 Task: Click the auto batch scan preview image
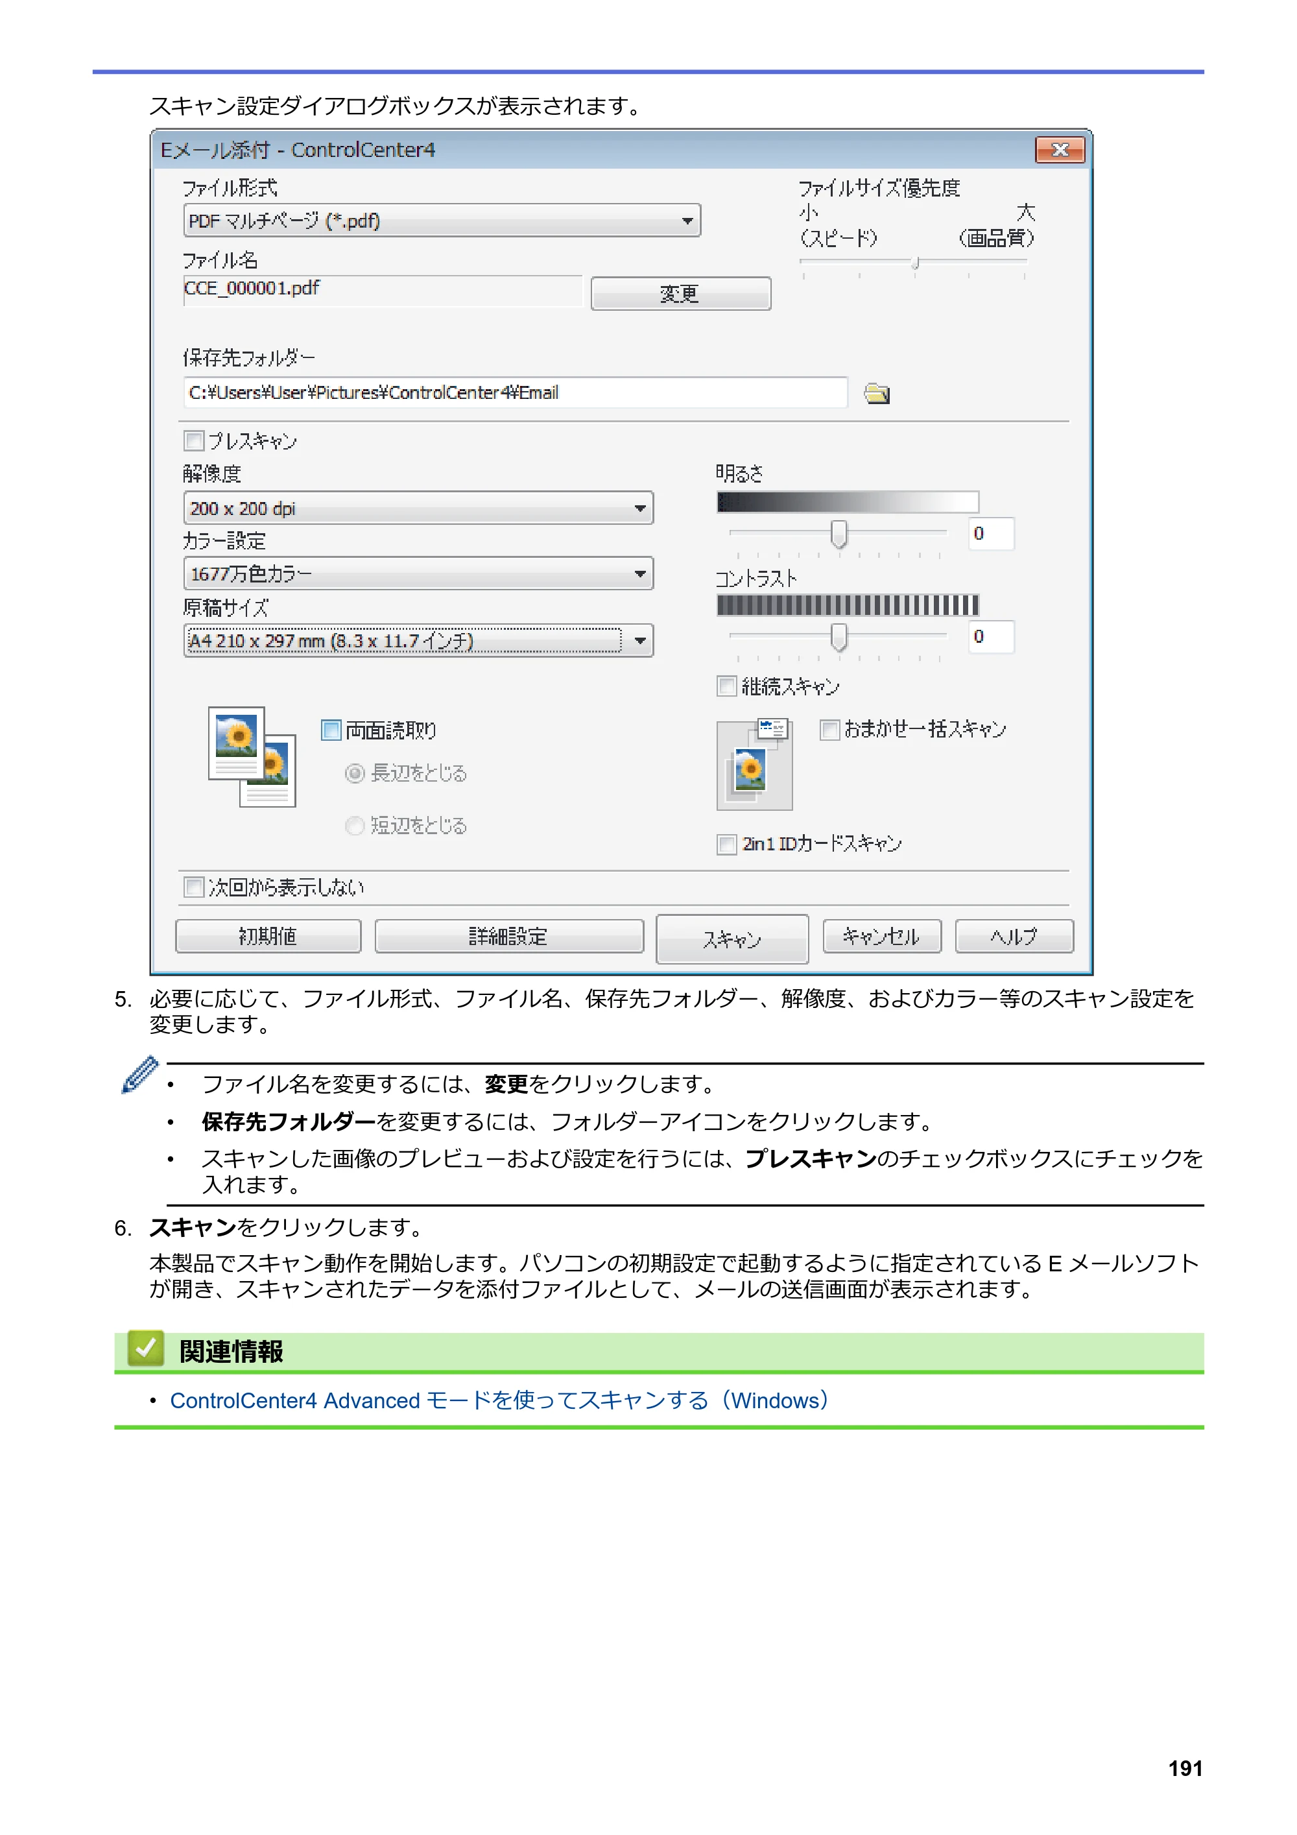754,764
